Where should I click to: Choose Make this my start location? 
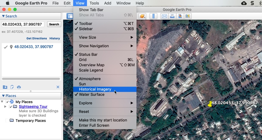point(105,120)
